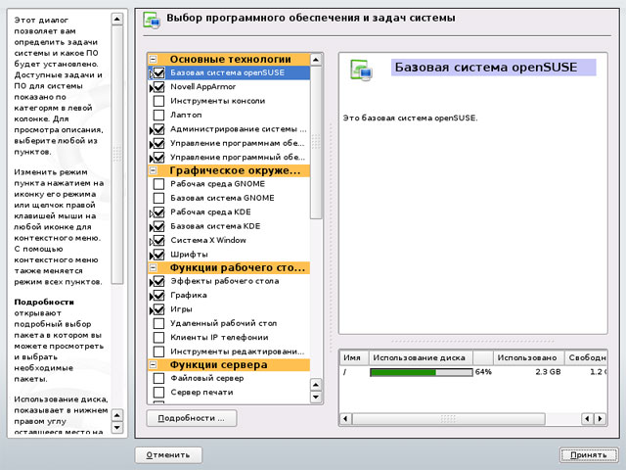Toggle the Шрифты checkbox
The image size is (626, 470).
coord(158,255)
